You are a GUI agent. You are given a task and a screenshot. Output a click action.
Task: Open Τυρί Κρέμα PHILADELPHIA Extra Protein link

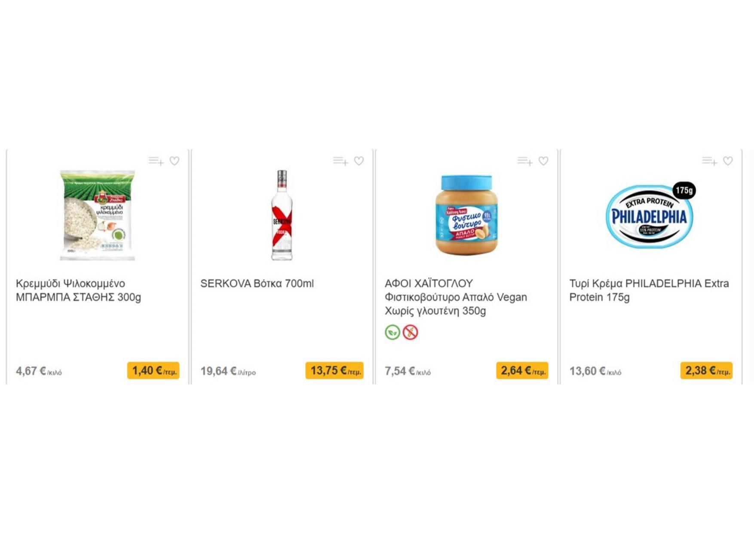[649, 290]
